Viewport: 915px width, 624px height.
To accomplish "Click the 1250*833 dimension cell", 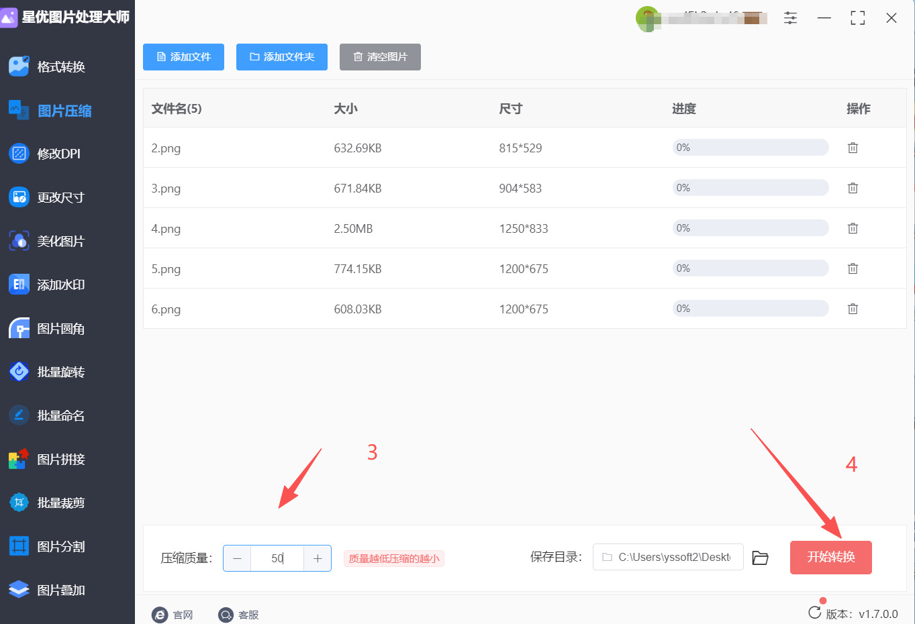I will [524, 229].
